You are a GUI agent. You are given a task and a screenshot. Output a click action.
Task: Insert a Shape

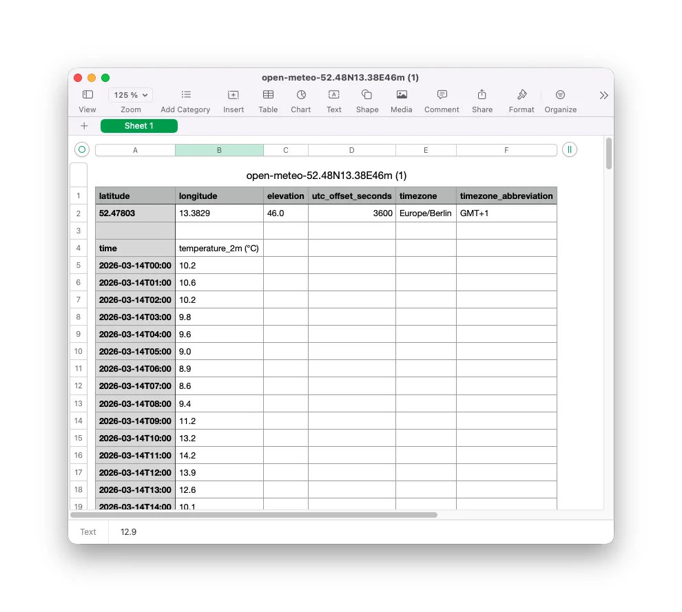click(366, 97)
